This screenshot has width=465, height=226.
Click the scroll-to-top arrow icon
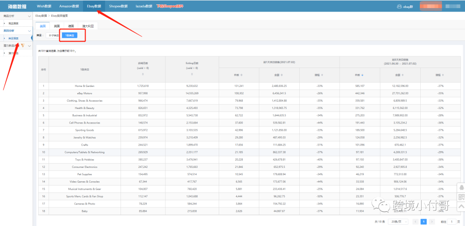coord(461,206)
